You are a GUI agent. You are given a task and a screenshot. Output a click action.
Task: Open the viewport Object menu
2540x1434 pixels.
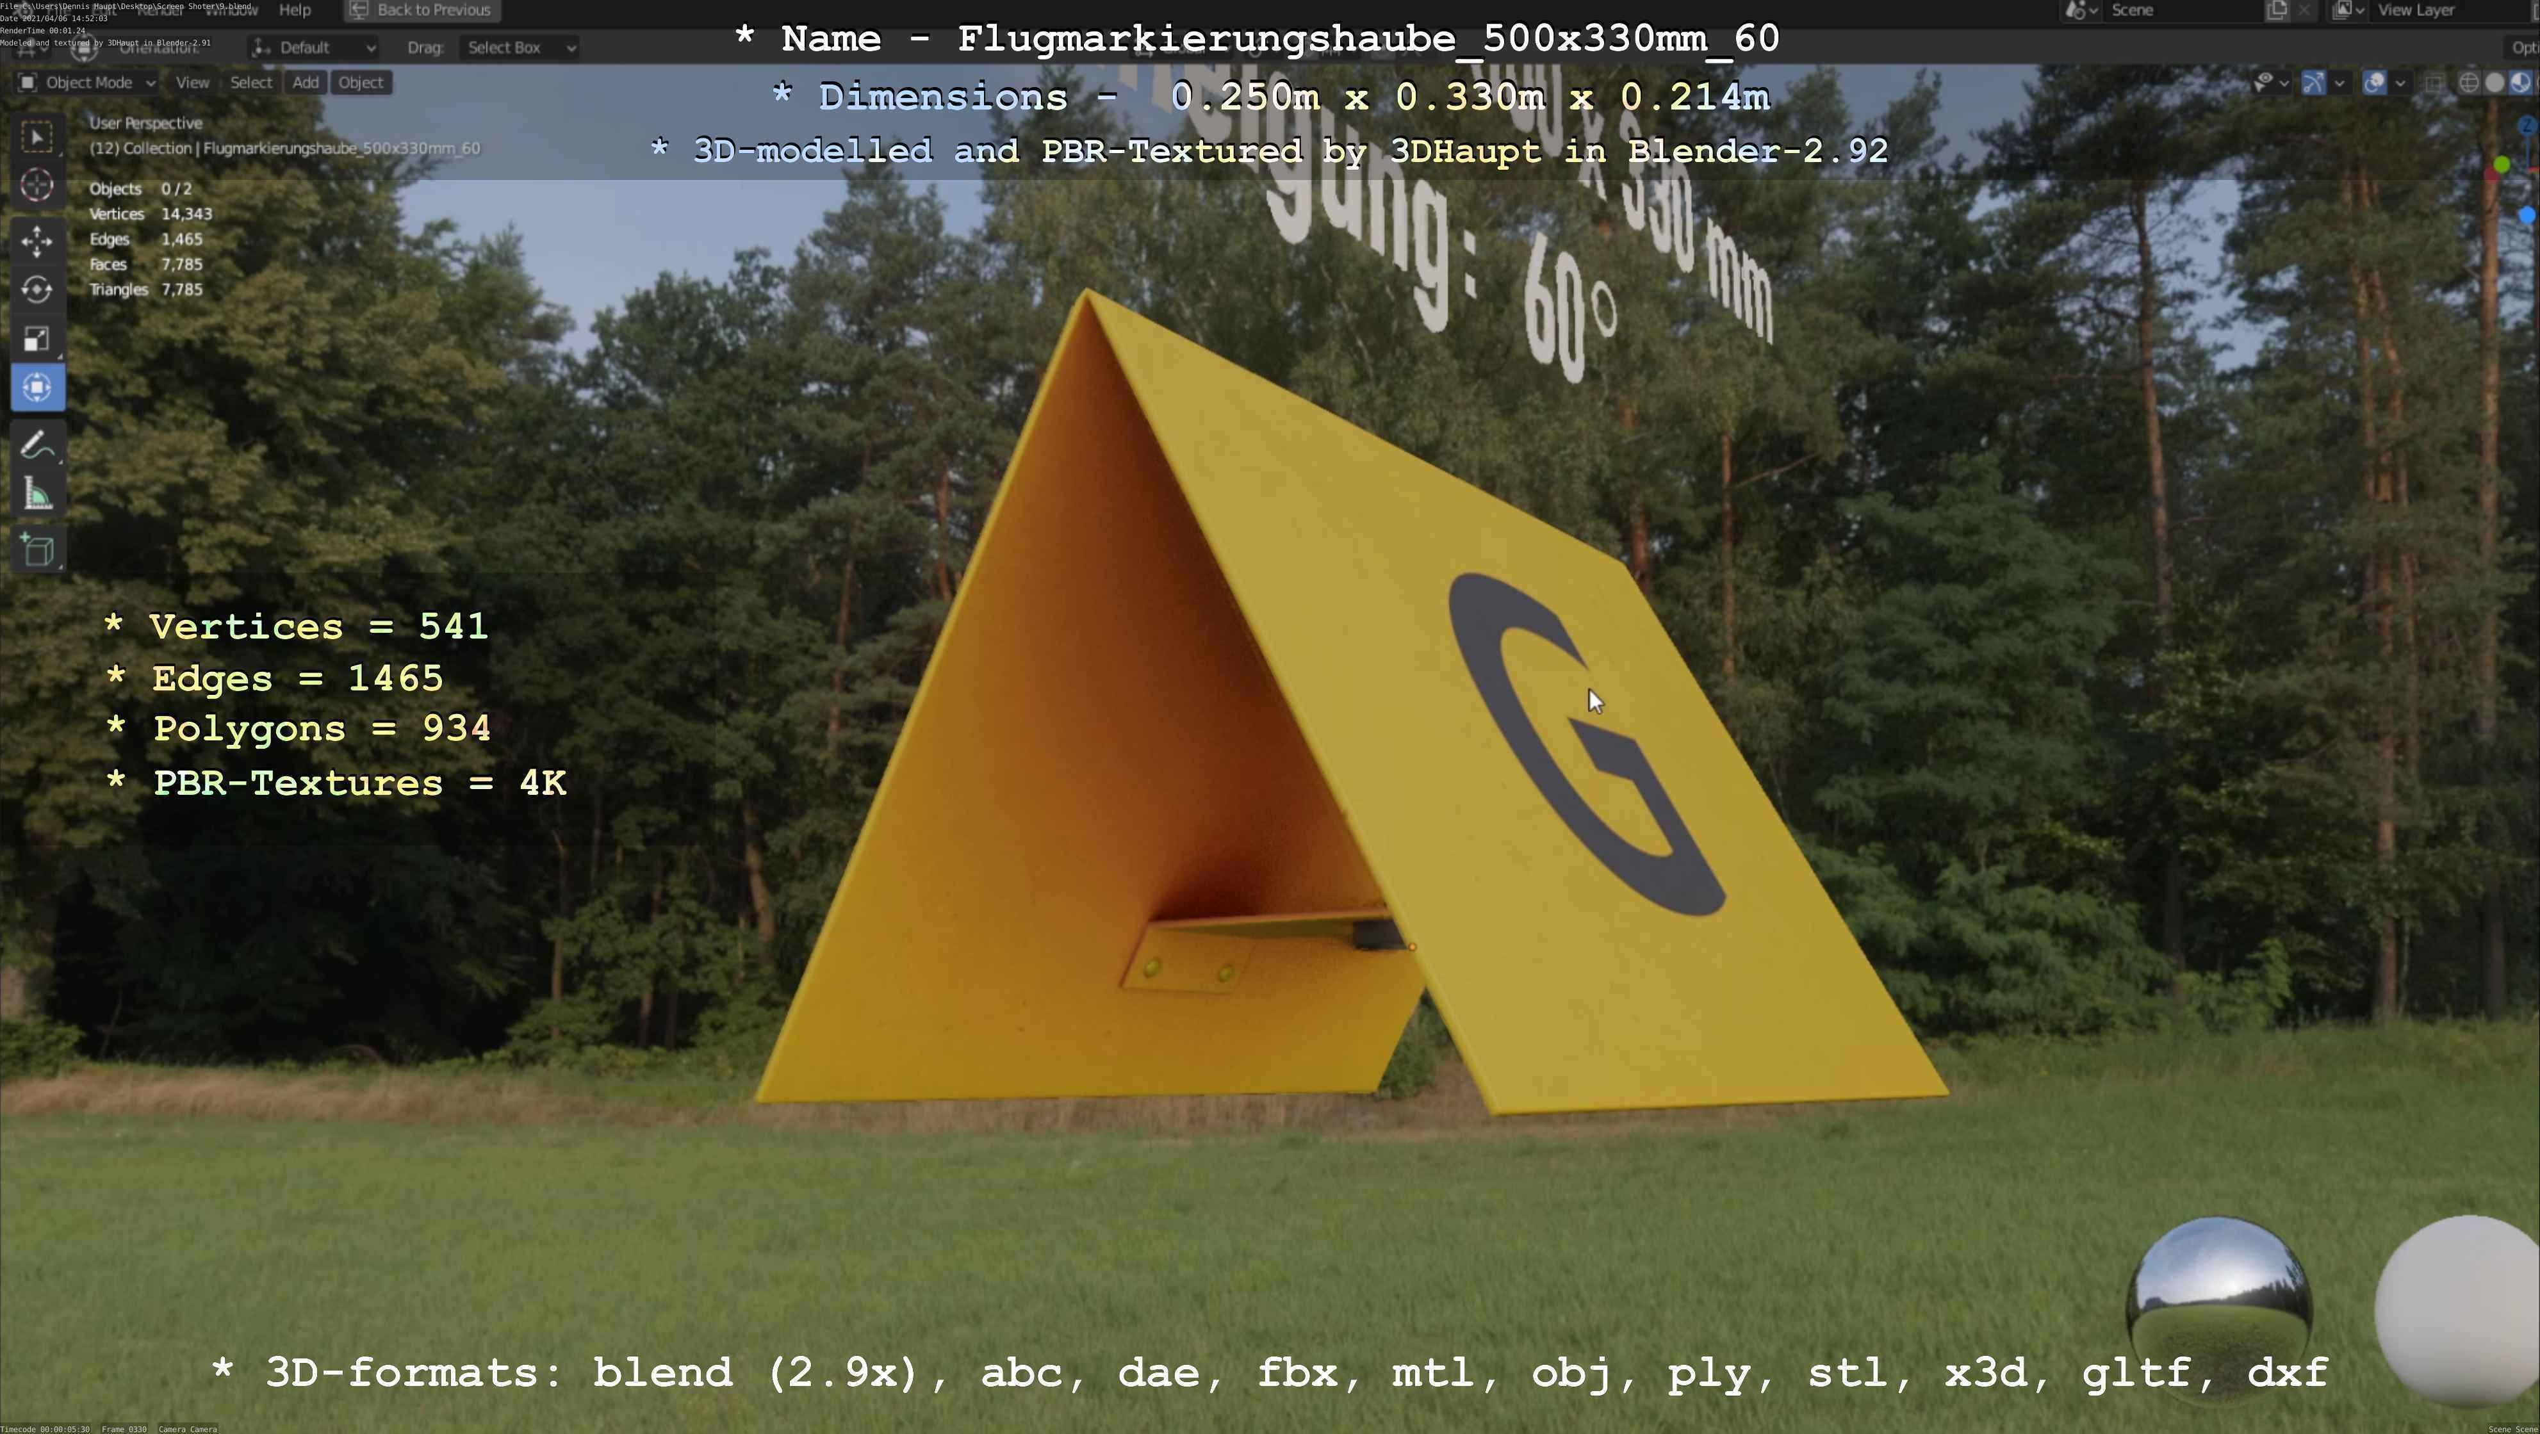tap(360, 83)
